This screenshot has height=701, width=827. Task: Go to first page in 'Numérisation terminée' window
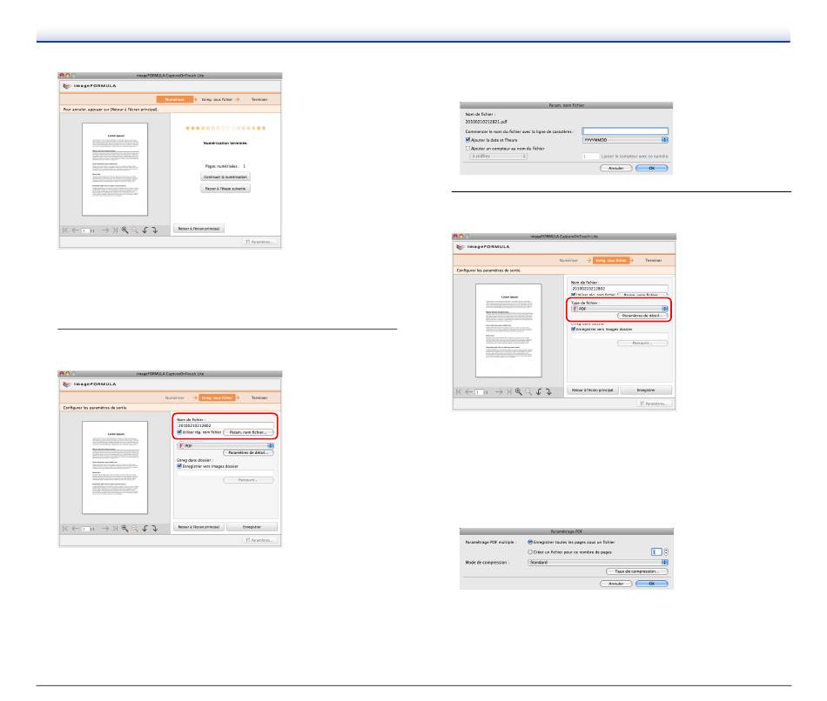64,231
